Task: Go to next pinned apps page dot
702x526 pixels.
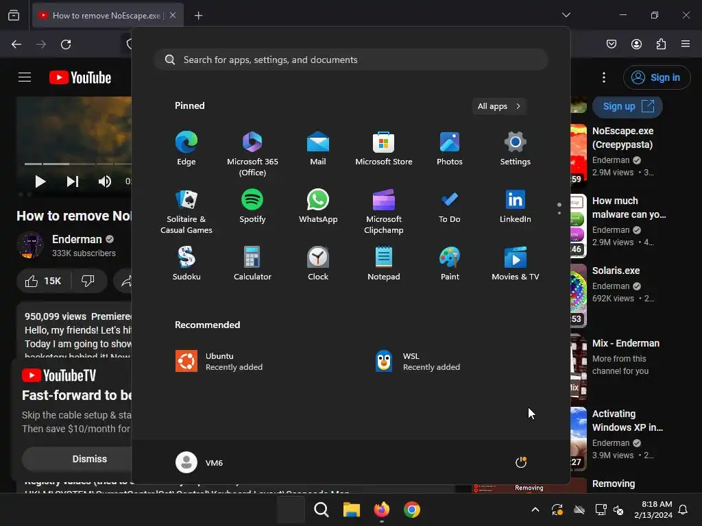Action: pos(559,213)
